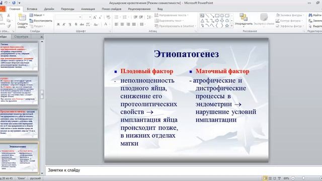Open the Заливка фигуры fill options
The width and height of the screenshot is (322, 181).
pyautogui.click(x=290, y=15)
